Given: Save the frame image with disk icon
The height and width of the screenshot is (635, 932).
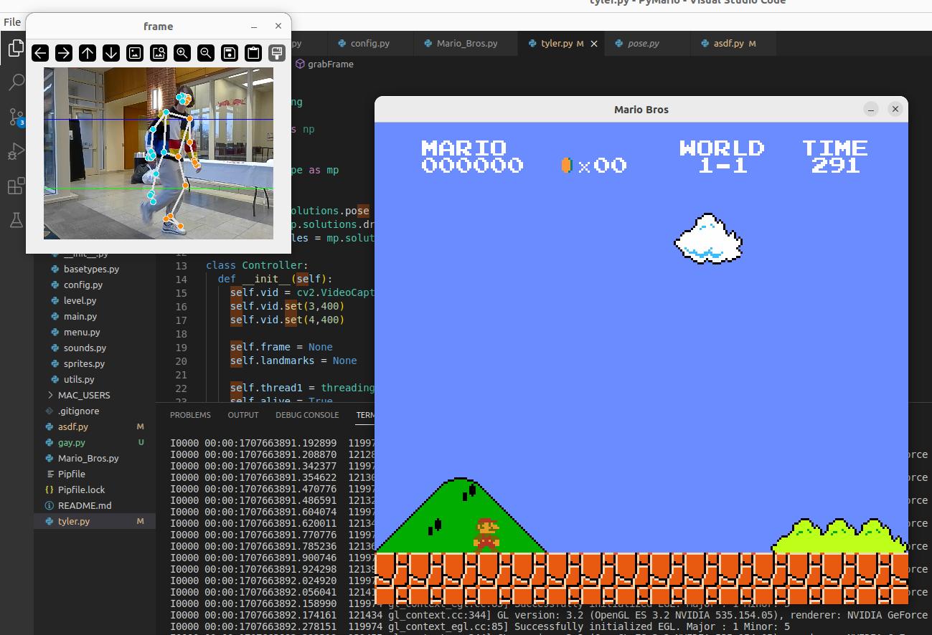Looking at the screenshot, I should click(x=230, y=52).
